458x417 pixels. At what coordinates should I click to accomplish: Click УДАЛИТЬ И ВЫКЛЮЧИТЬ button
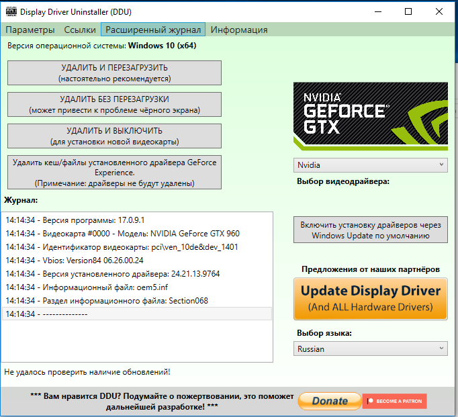[114, 136]
